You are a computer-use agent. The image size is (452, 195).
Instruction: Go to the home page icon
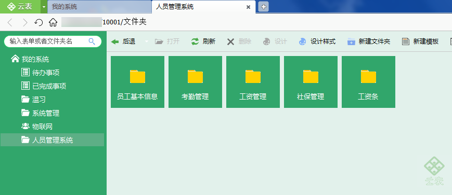tap(53, 22)
